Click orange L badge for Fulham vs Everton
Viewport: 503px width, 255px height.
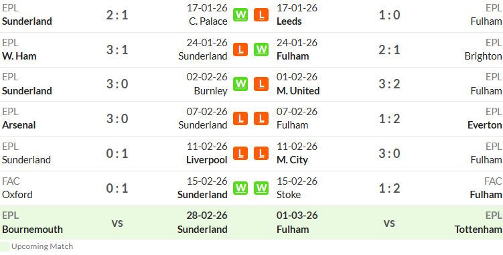[261, 118]
